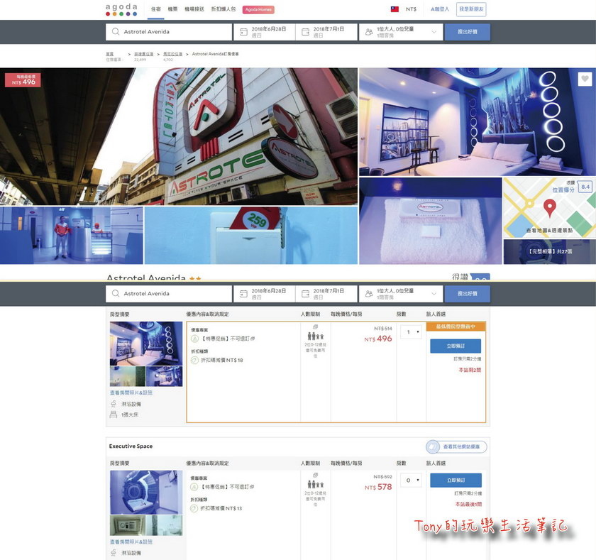Image resolution: width=596 pixels, height=560 pixels.
Task: Select the 住宿 tab
Action: pyautogui.click(x=156, y=9)
